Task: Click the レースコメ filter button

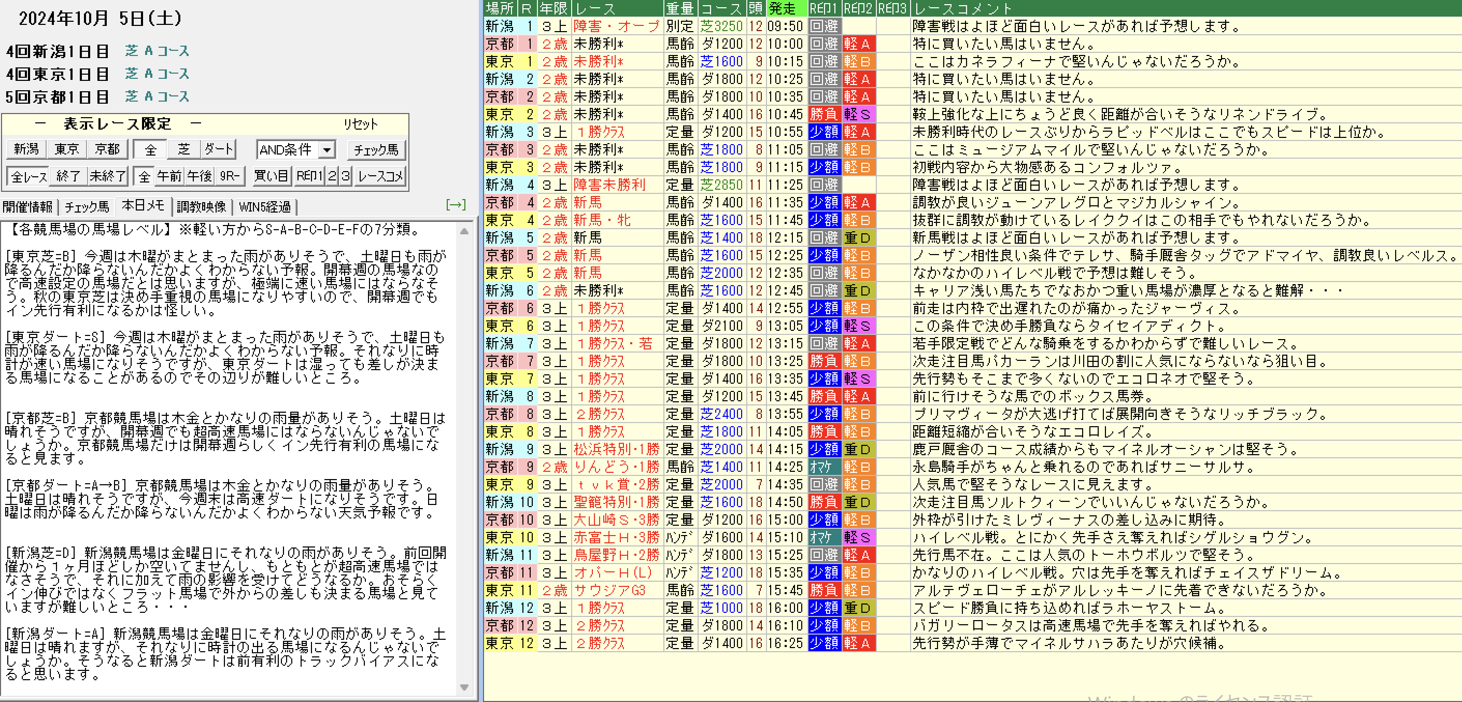Action: coord(380,176)
